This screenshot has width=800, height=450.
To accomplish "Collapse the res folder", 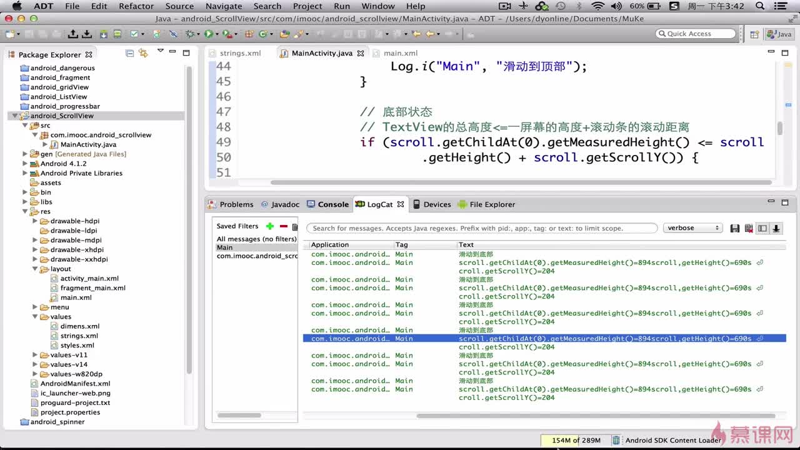I will (x=25, y=212).
